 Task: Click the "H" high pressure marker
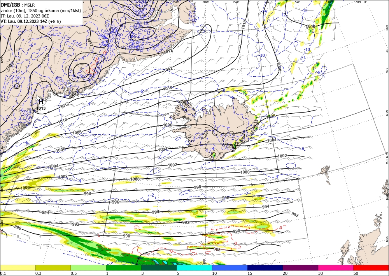(41, 102)
